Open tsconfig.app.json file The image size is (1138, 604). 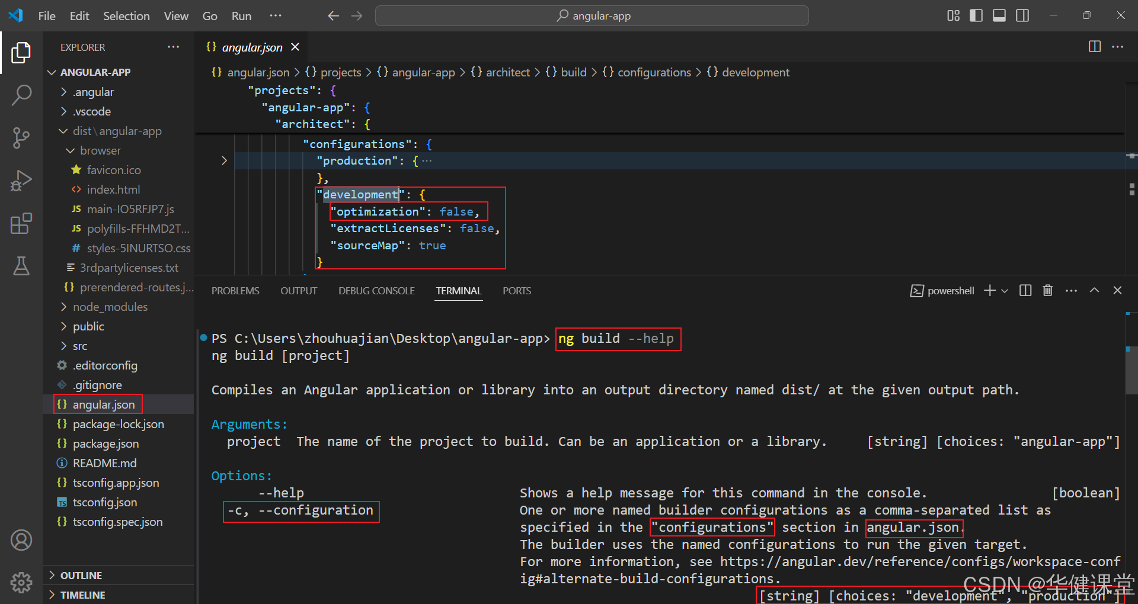(x=119, y=483)
